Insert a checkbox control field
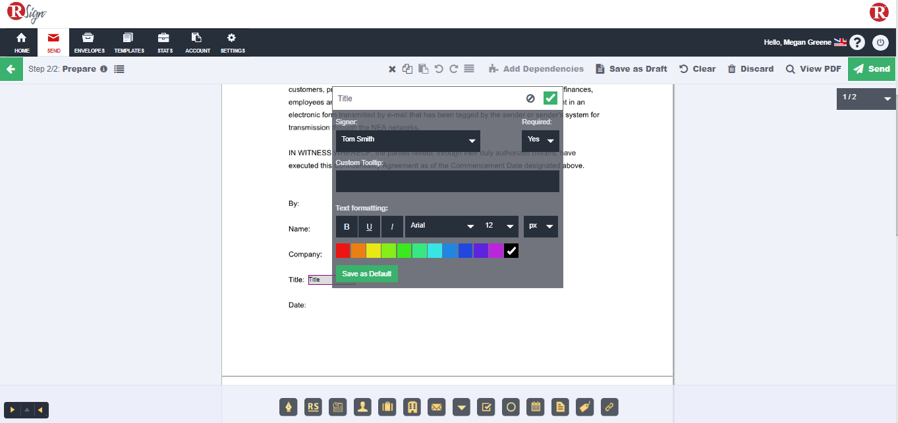This screenshot has height=423, width=898. point(486,407)
